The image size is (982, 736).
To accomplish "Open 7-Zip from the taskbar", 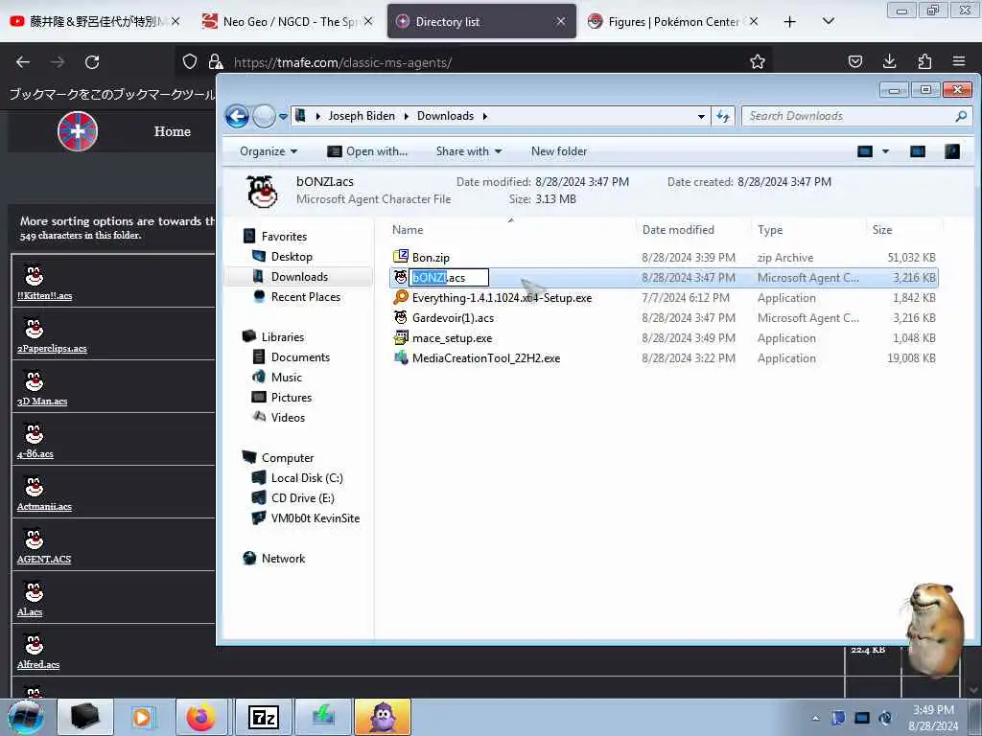I will [263, 717].
